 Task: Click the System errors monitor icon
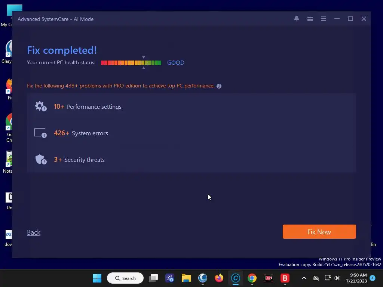click(x=40, y=133)
